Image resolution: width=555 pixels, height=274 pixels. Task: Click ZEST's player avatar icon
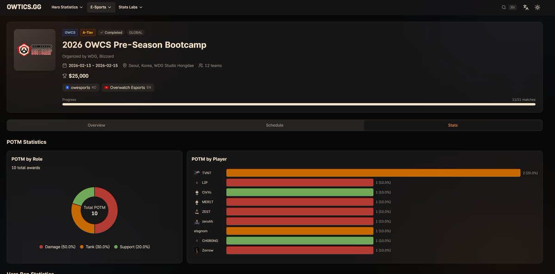pyautogui.click(x=197, y=212)
